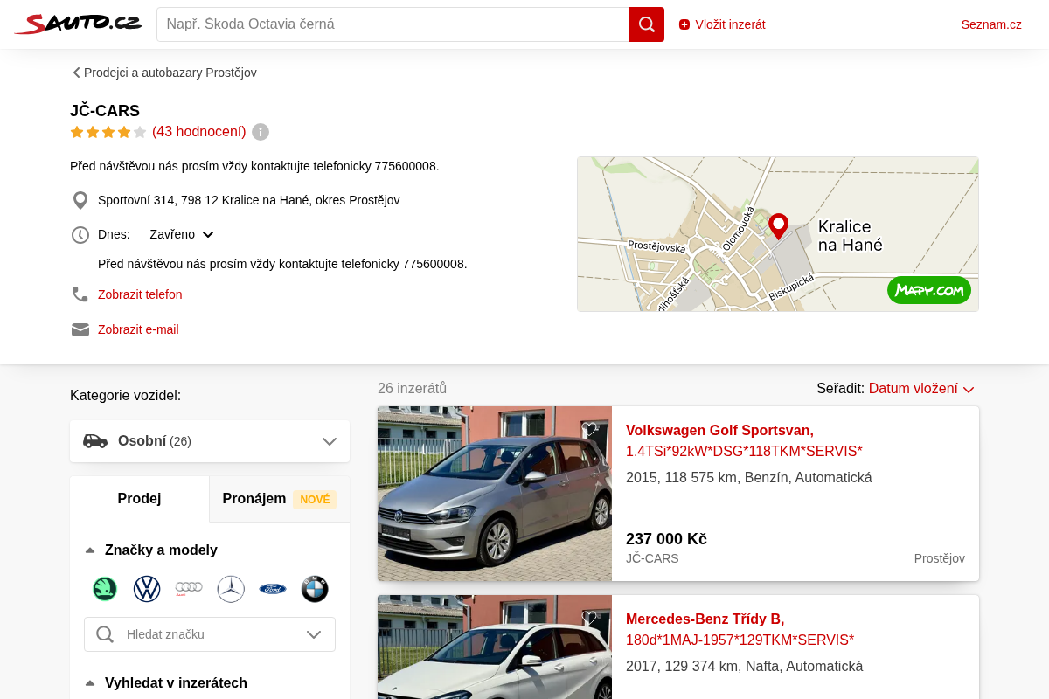Open the Osobní vehicle category dropdown
This screenshot has height=699, width=1049.
[x=210, y=441]
